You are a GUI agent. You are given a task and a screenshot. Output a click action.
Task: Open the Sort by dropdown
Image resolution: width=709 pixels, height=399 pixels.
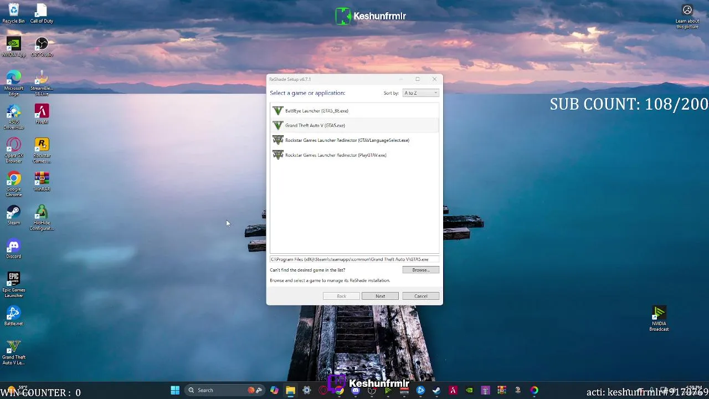tap(420, 93)
